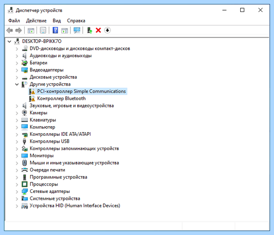Viewport: 274px width, 235px height.
Task: Select PCI-контроллер Simple Communications device
Action: pyautogui.click(x=81, y=91)
